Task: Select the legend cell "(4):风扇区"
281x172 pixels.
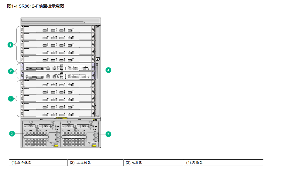Action: (x=224, y=163)
